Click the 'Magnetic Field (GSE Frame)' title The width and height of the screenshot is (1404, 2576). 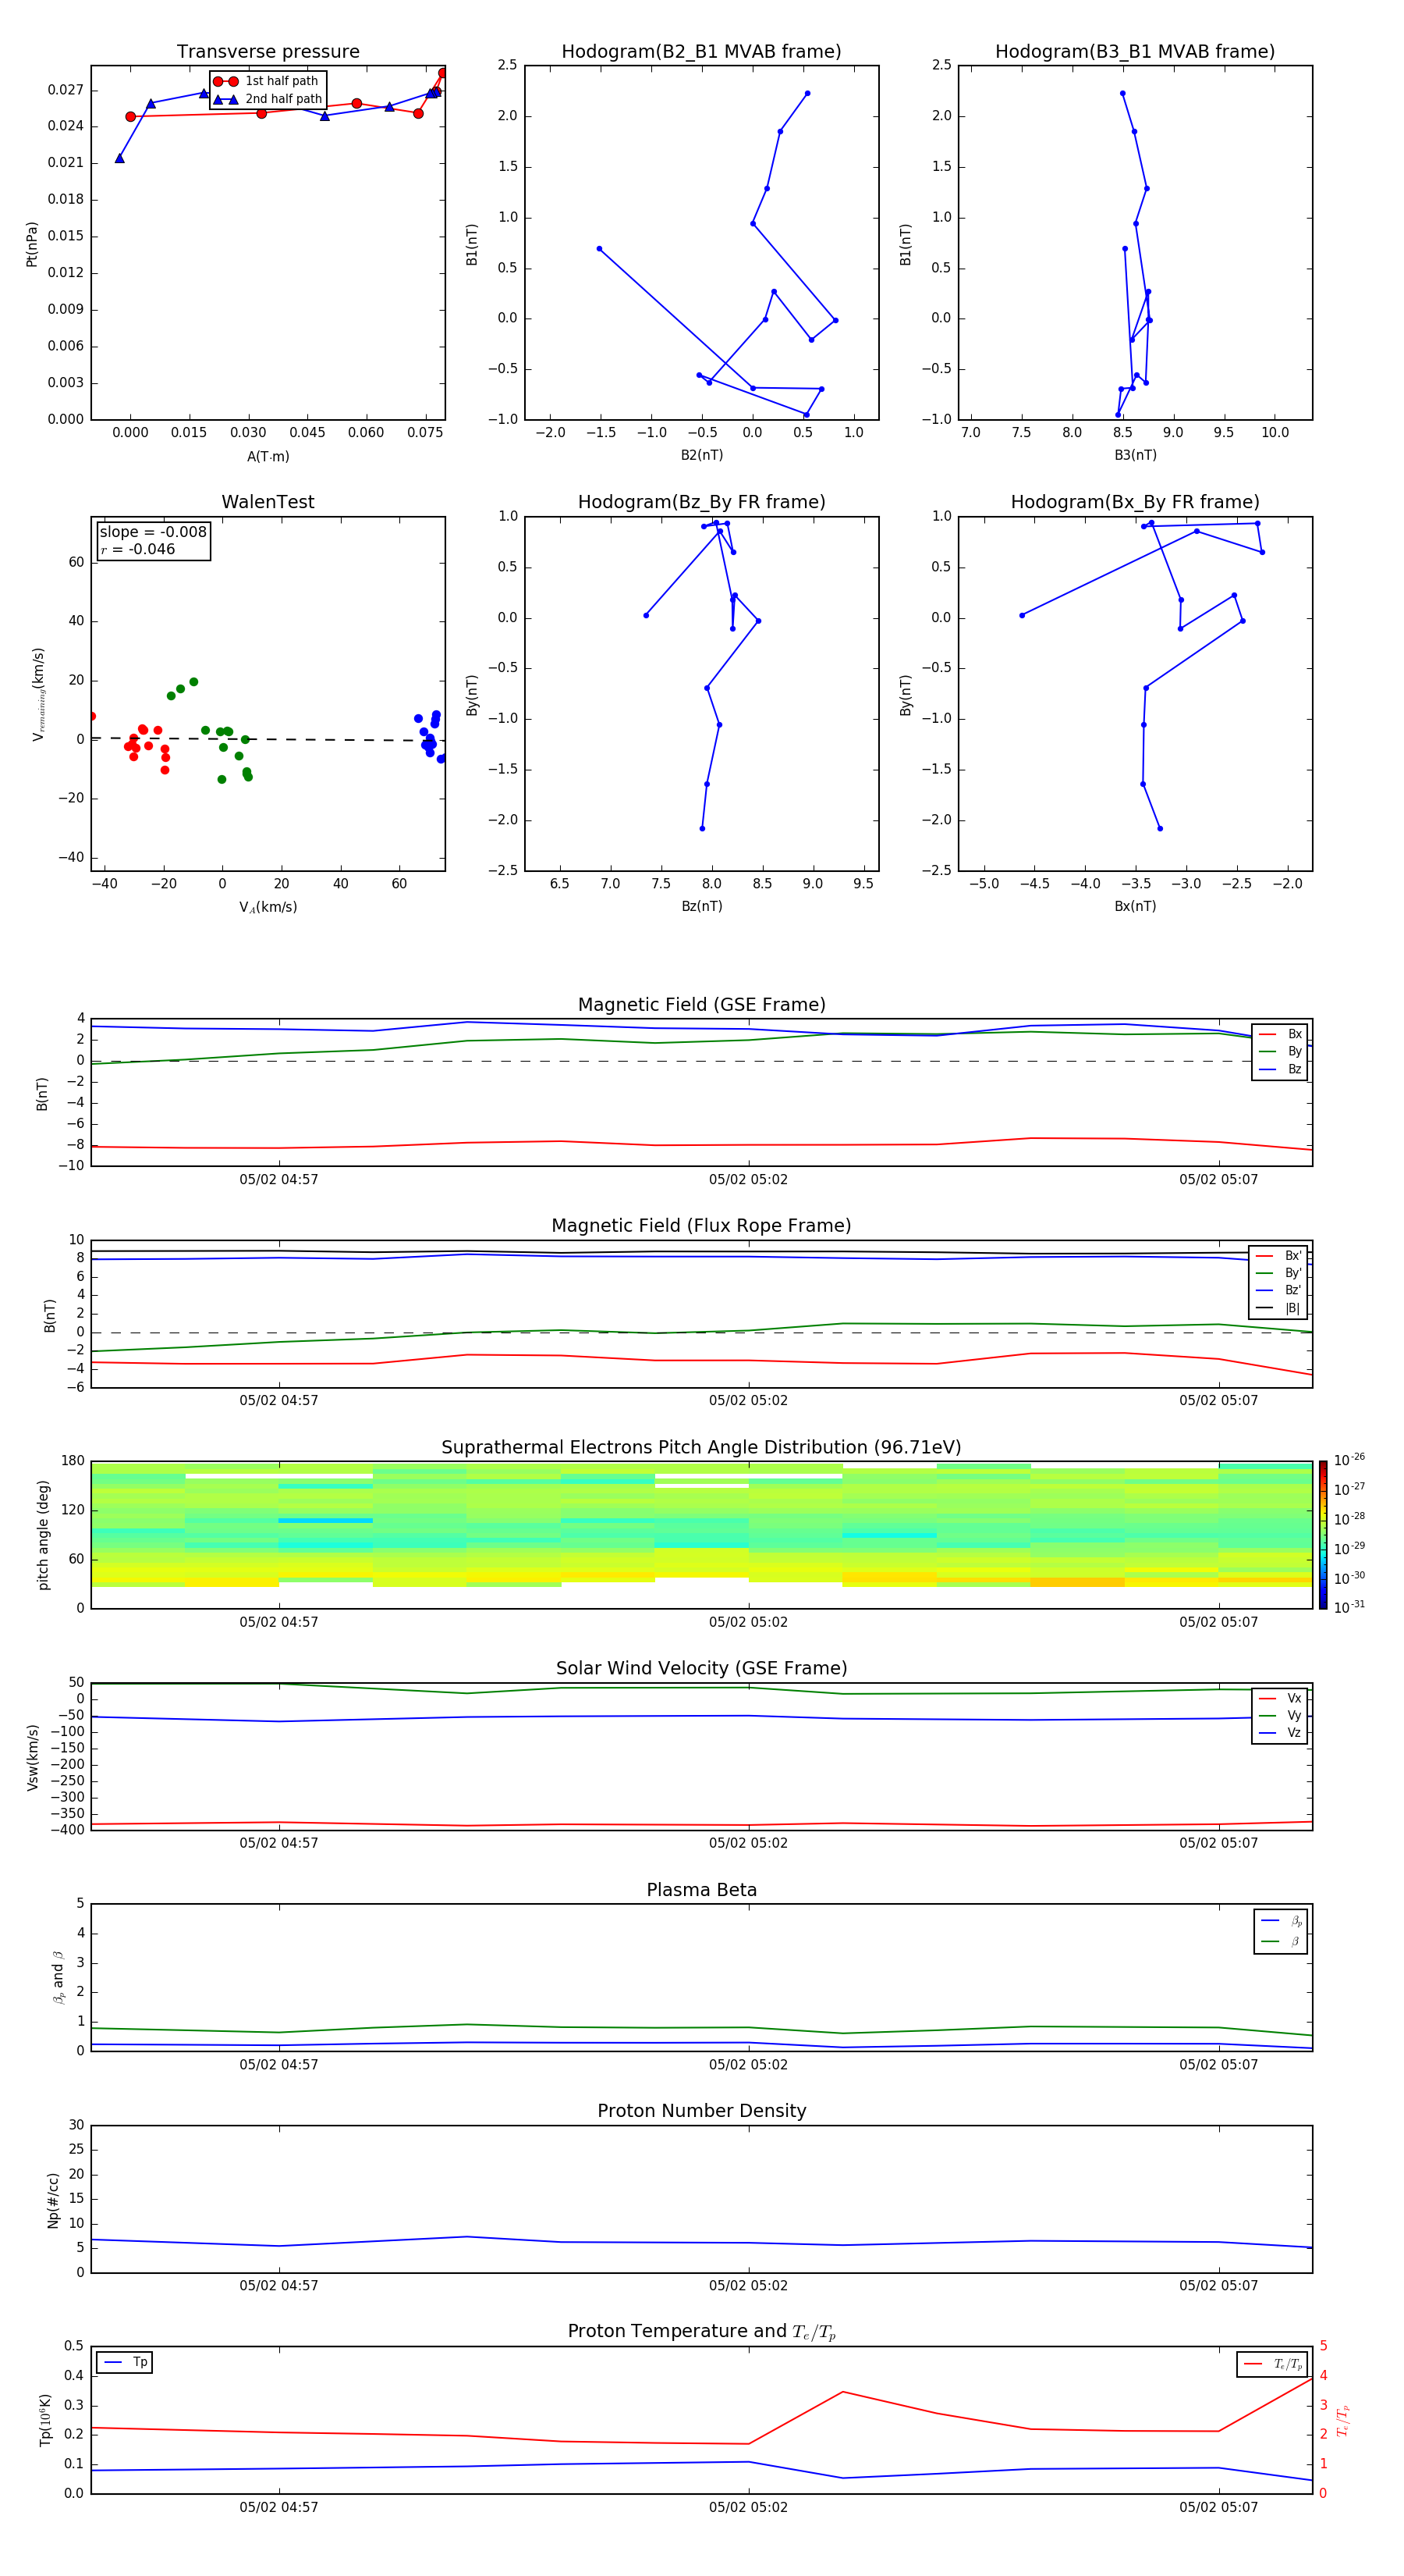point(701,1005)
